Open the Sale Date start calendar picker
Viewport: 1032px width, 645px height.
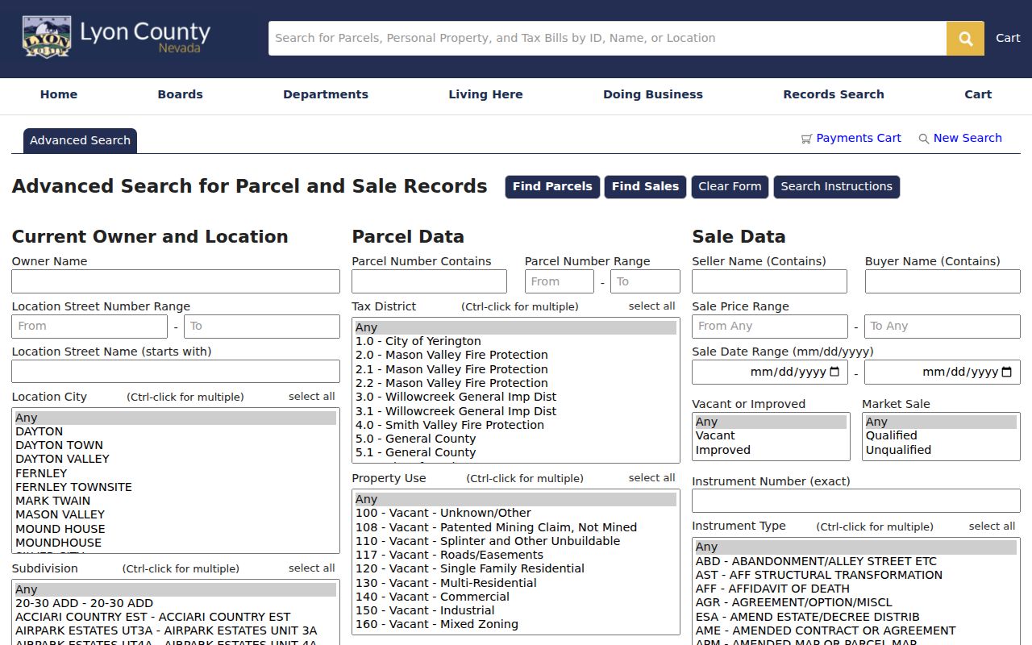point(834,372)
